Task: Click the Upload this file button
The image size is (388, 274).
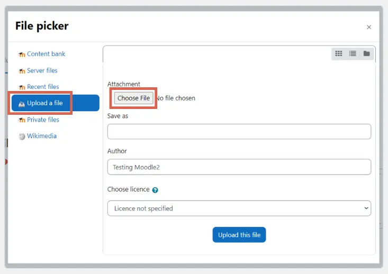Action: (239, 235)
